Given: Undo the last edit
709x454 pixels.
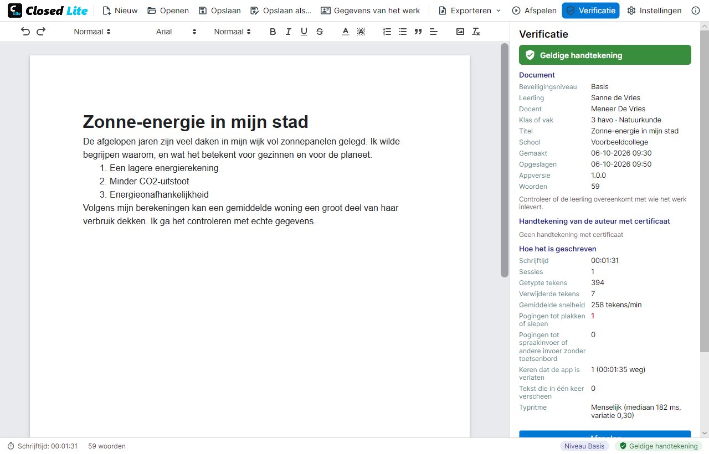Looking at the screenshot, I should pyautogui.click(x=25, y=32).
